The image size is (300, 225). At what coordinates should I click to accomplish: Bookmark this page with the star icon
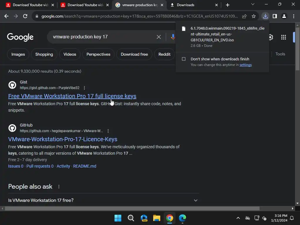pos(253,16)
